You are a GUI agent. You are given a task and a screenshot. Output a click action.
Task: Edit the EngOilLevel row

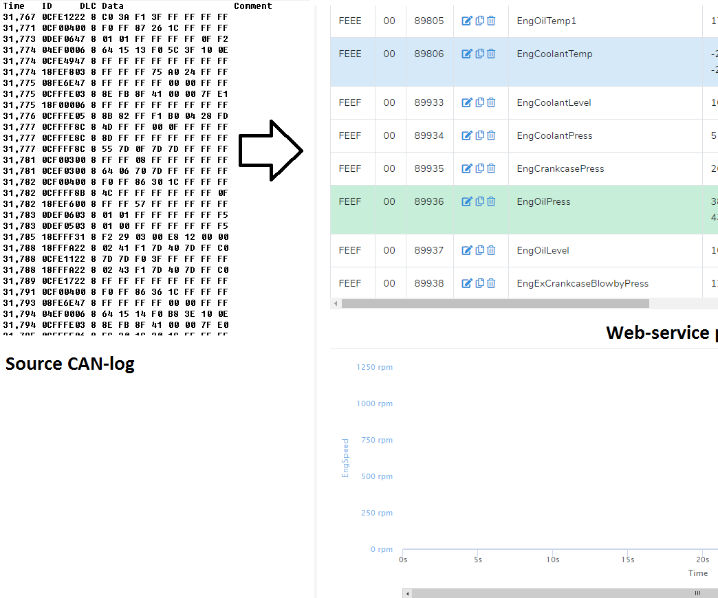coord(467,250)
